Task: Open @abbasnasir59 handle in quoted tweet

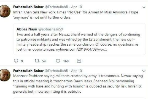Action: [51, 29]
